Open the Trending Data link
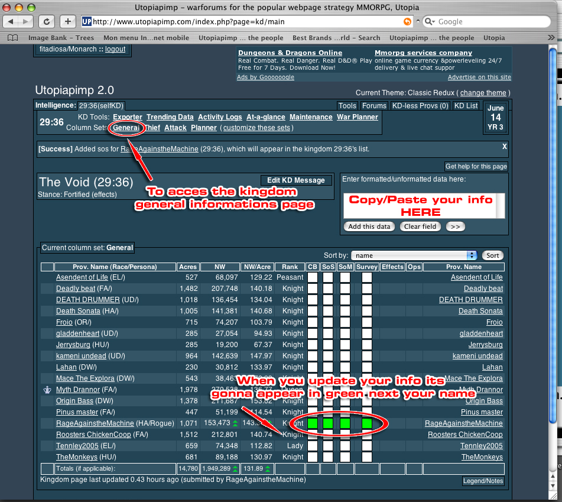This screenshot has height=502, width=562. click(170, 117)
